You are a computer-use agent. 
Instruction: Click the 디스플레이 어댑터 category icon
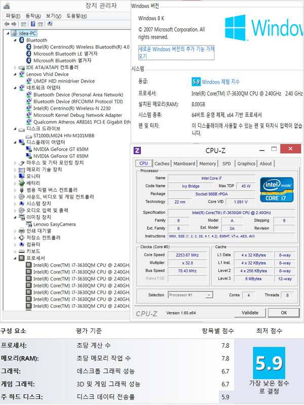point(22,142)
